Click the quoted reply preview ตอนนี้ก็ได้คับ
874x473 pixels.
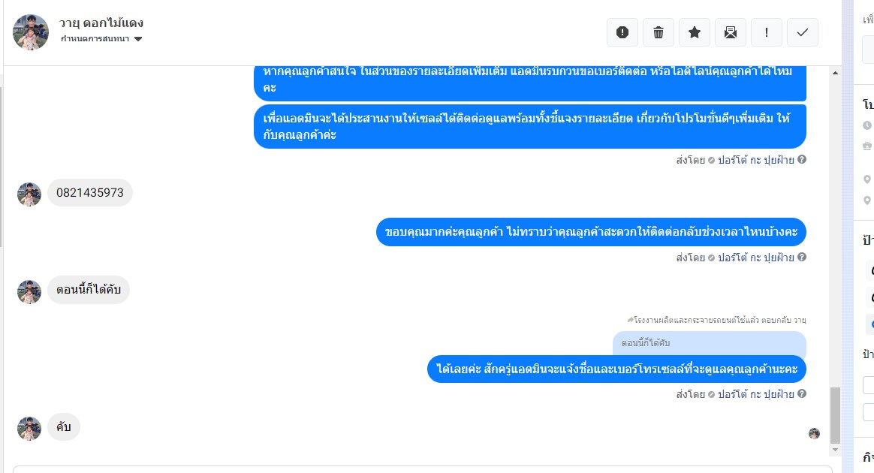tap(709, 343)
